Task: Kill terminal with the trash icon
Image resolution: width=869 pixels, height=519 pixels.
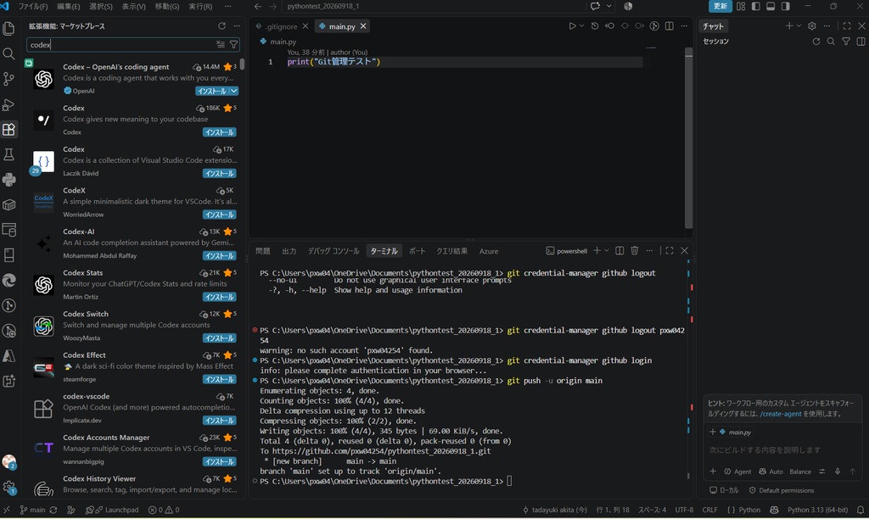Action: [635, 251]
